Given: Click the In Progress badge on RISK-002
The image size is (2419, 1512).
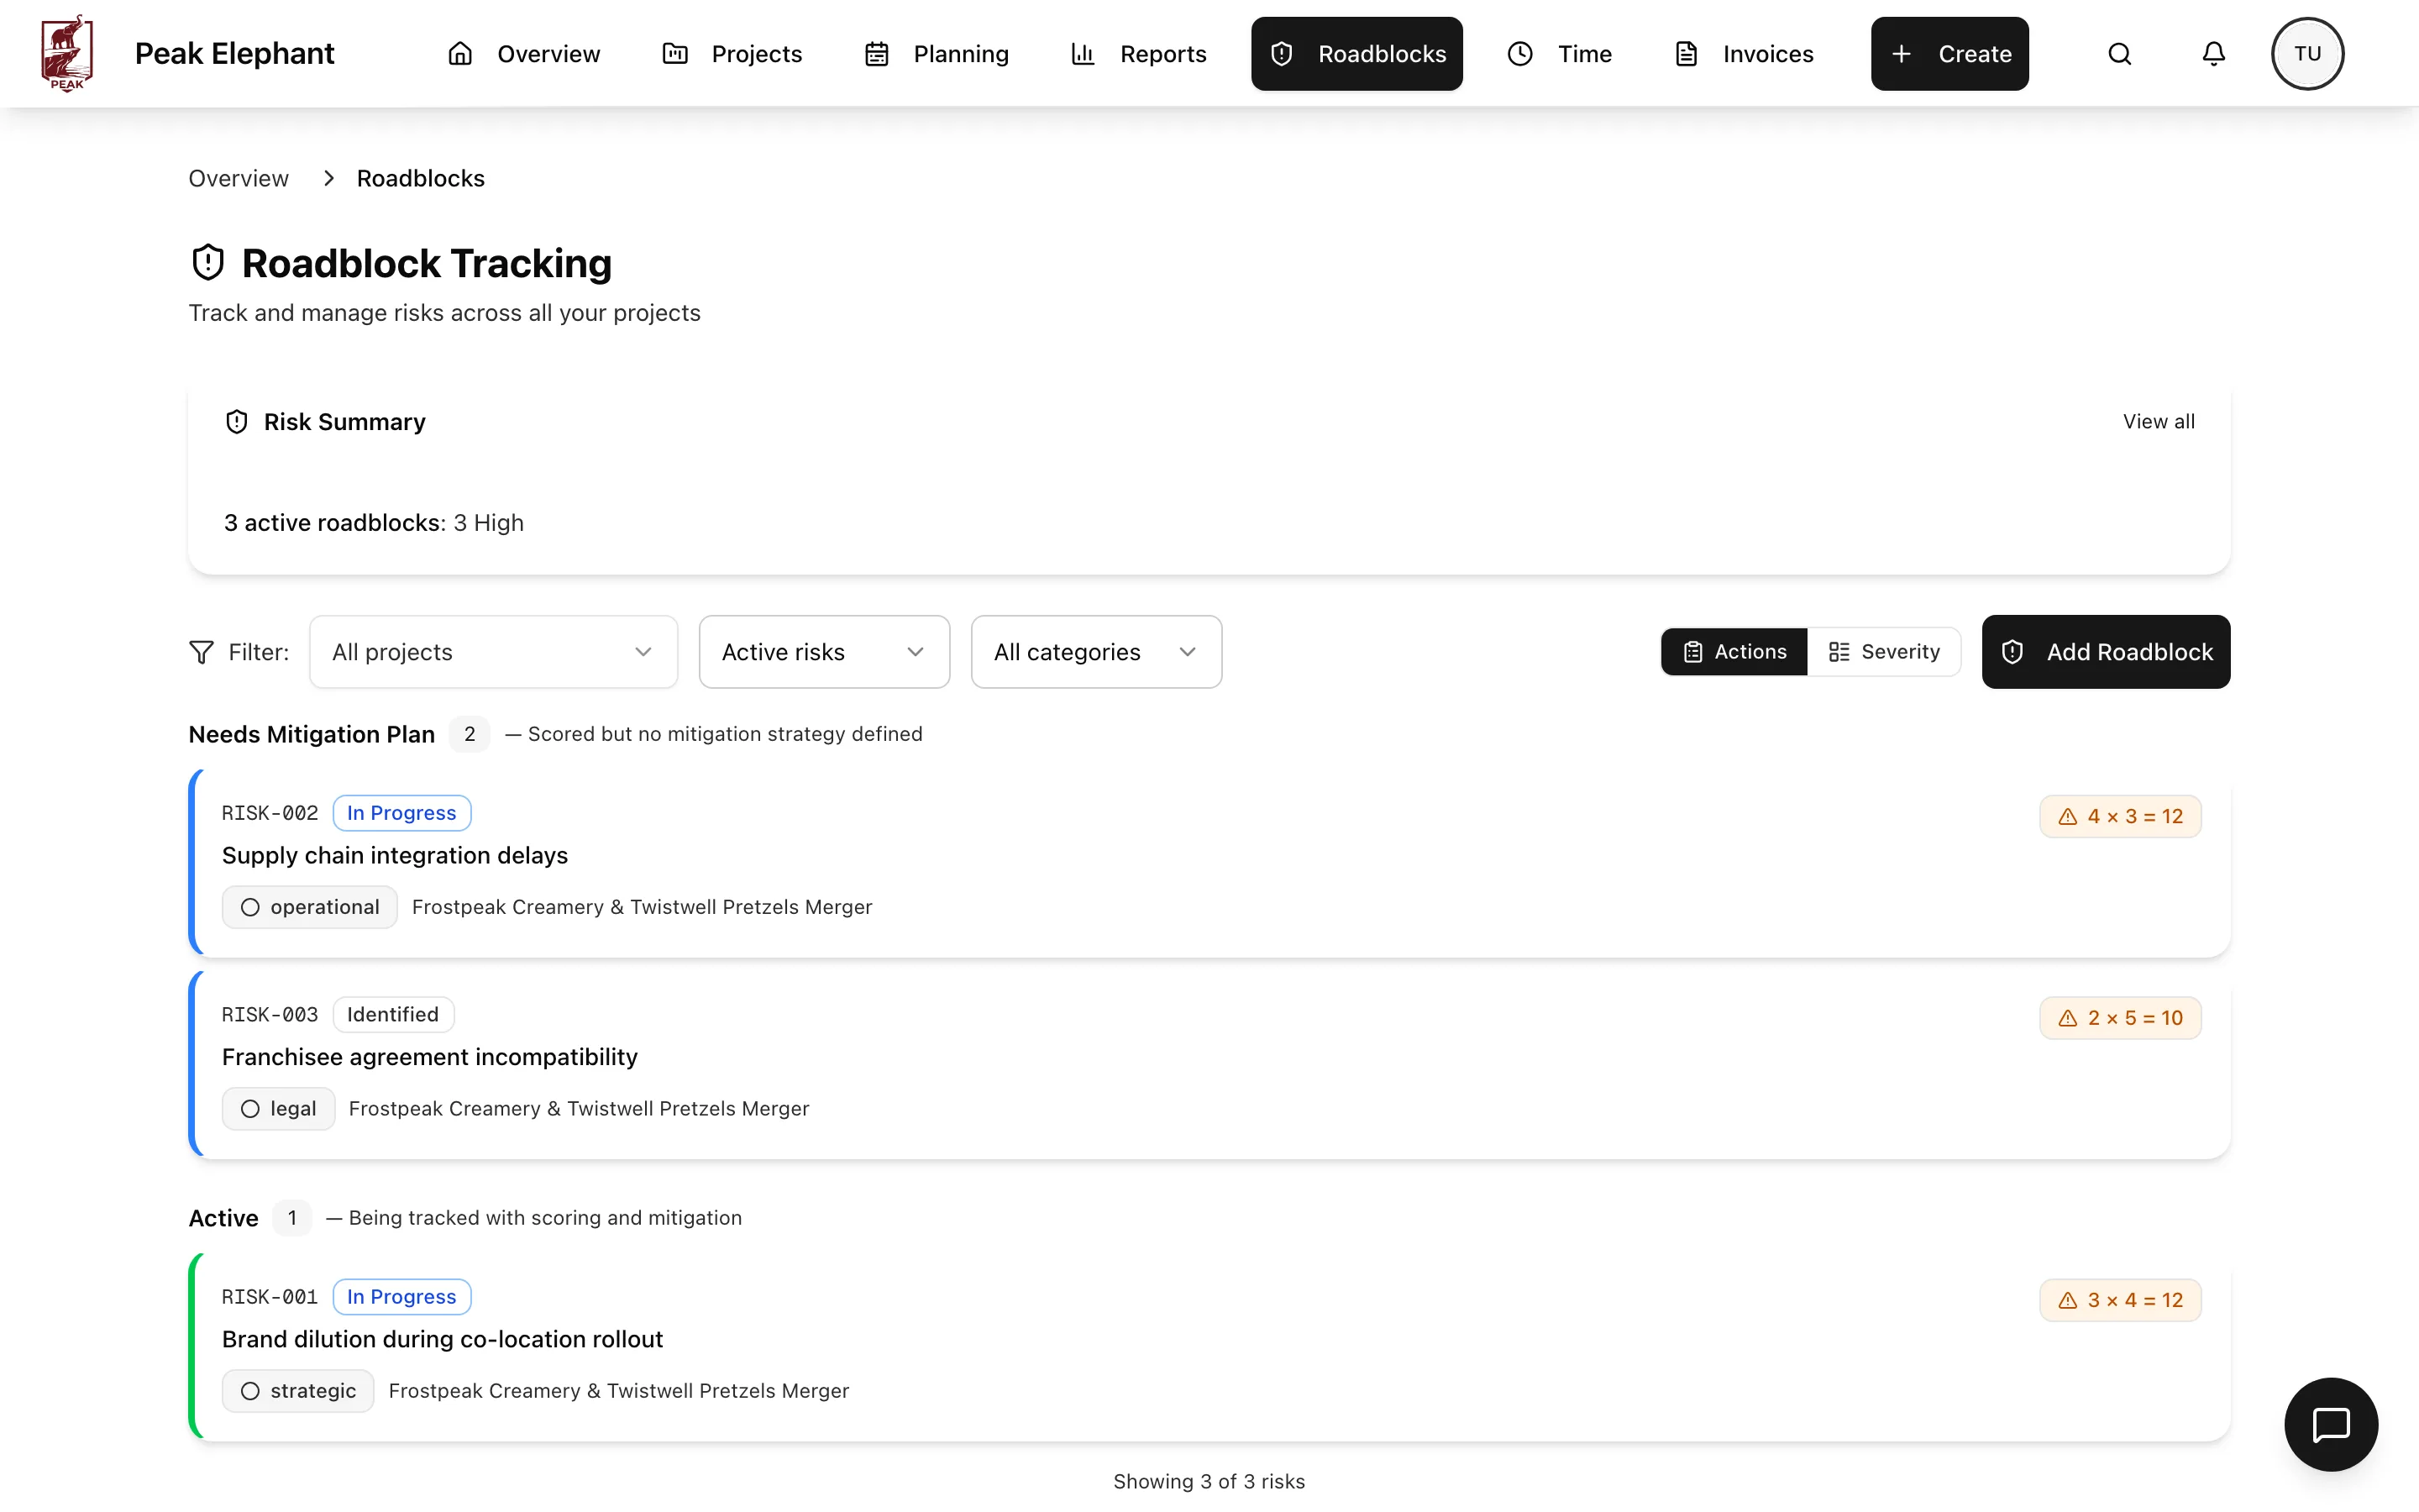Looking at the screenshot, I should (401, 813).
